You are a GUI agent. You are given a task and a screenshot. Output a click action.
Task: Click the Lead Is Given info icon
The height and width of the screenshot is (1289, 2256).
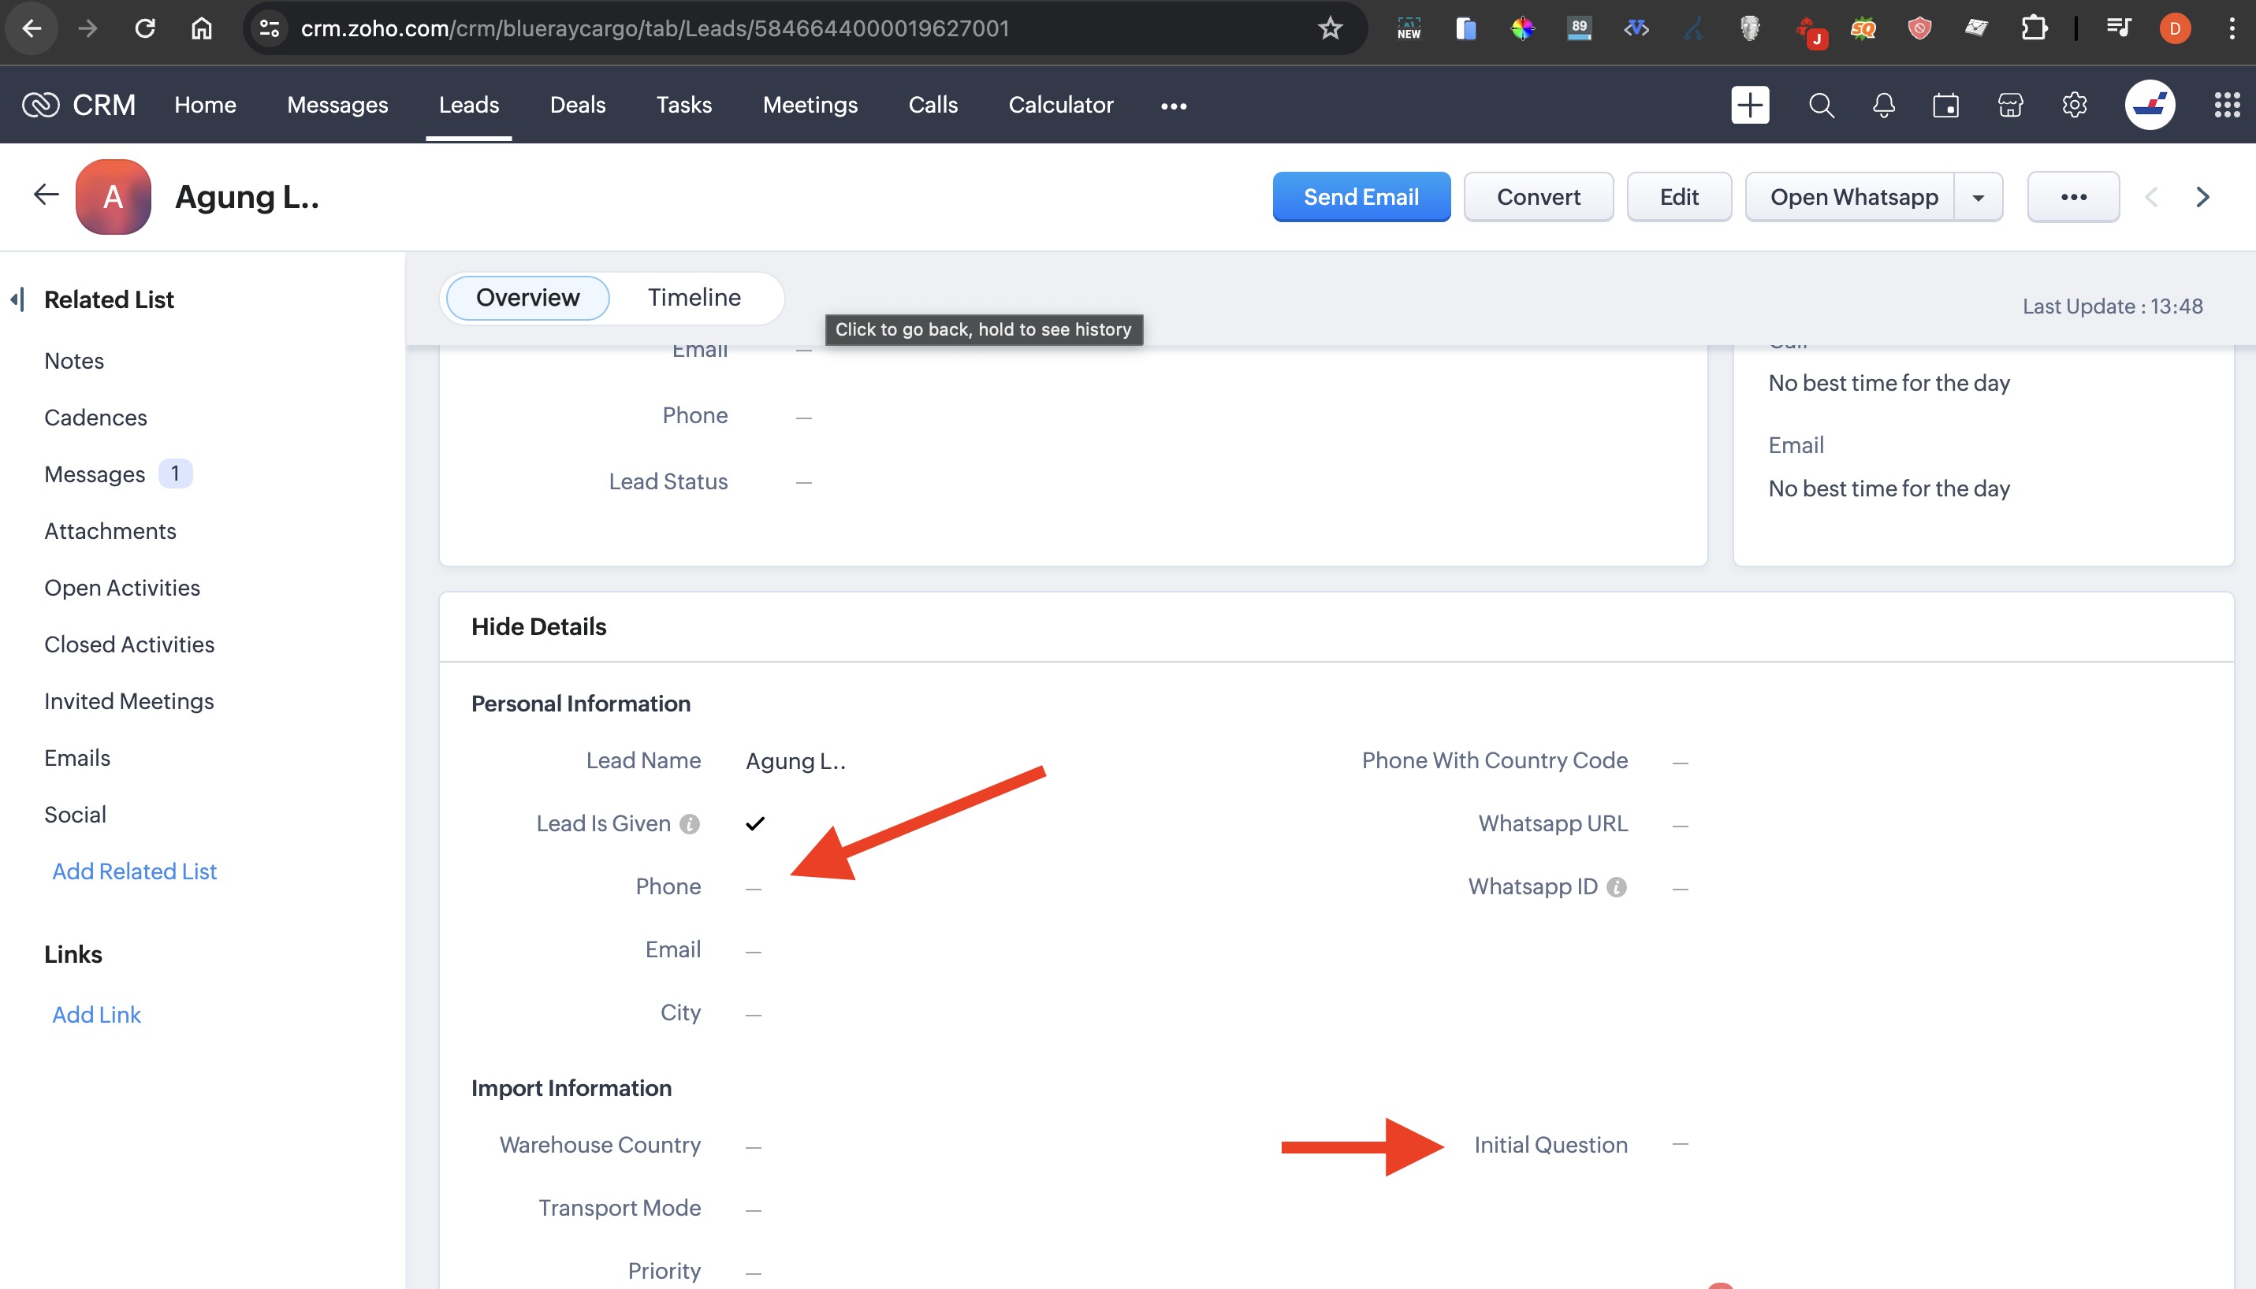point(690,824)
